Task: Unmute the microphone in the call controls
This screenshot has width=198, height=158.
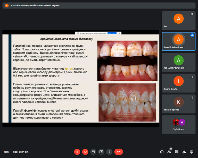Action: coord(77,152)
